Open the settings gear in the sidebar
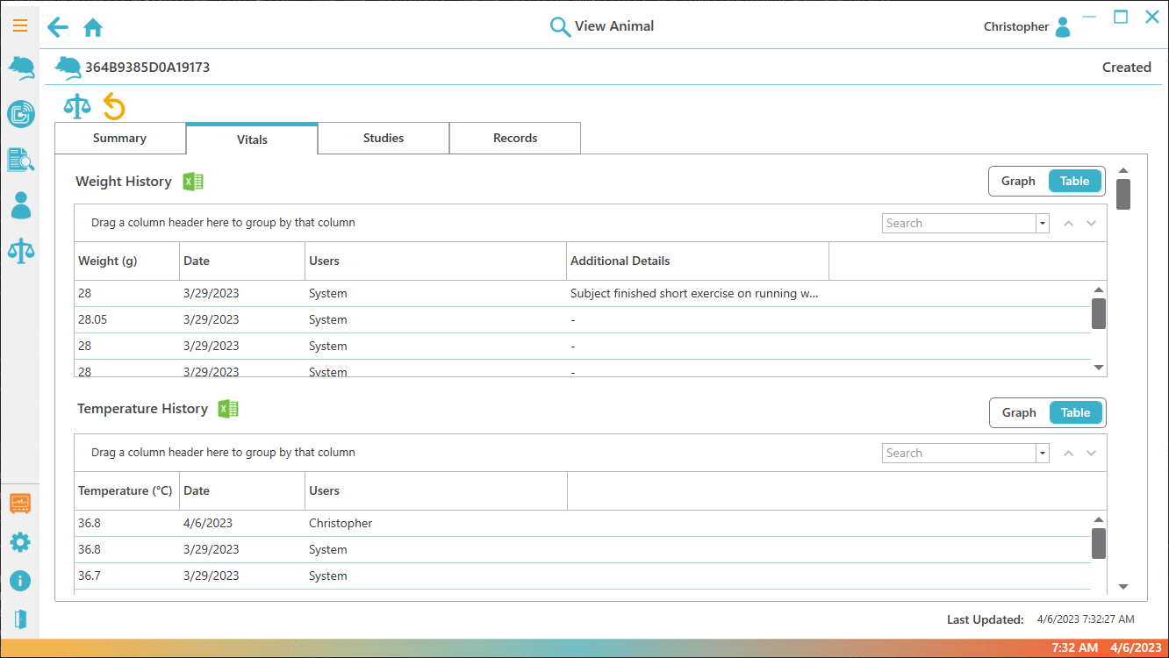The height and width of the screenshot is (658, 1169). [x=20, y=542]
